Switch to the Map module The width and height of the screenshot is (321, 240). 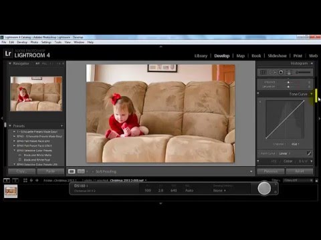click(x=241, y=56)
